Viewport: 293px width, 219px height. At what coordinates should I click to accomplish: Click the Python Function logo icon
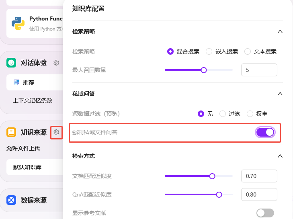pyautogui.click(x=18, y=23)
